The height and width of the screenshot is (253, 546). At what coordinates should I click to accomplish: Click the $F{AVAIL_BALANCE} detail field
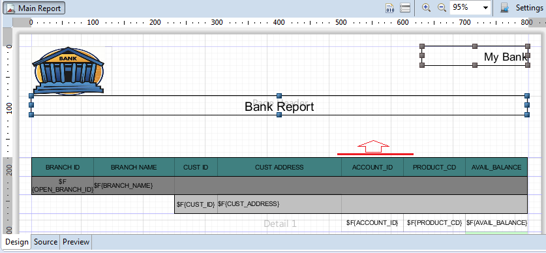click(x=496, y=223)
